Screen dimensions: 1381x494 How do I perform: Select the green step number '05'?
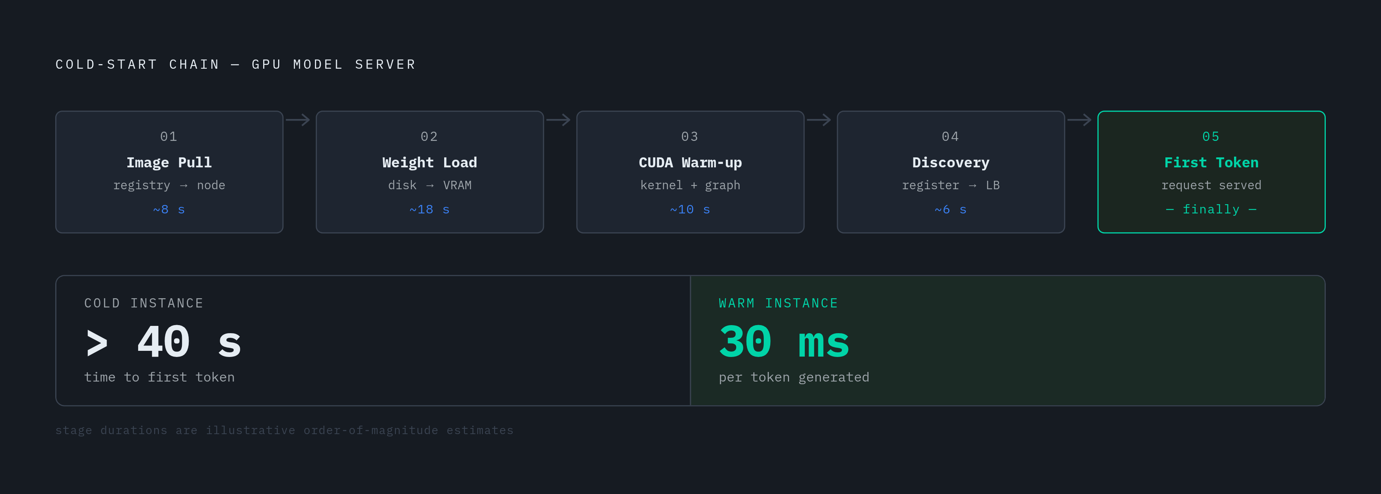[x=1211, y=137]
